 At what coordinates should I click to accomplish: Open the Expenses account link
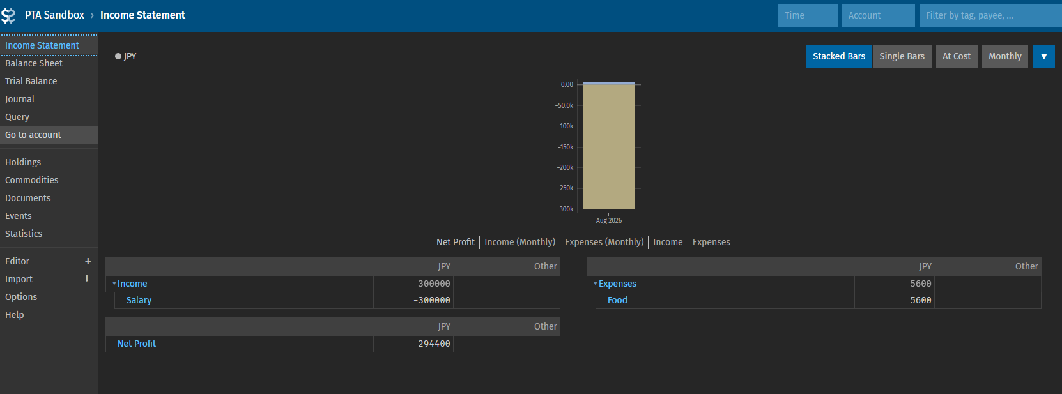coord(617,284)
